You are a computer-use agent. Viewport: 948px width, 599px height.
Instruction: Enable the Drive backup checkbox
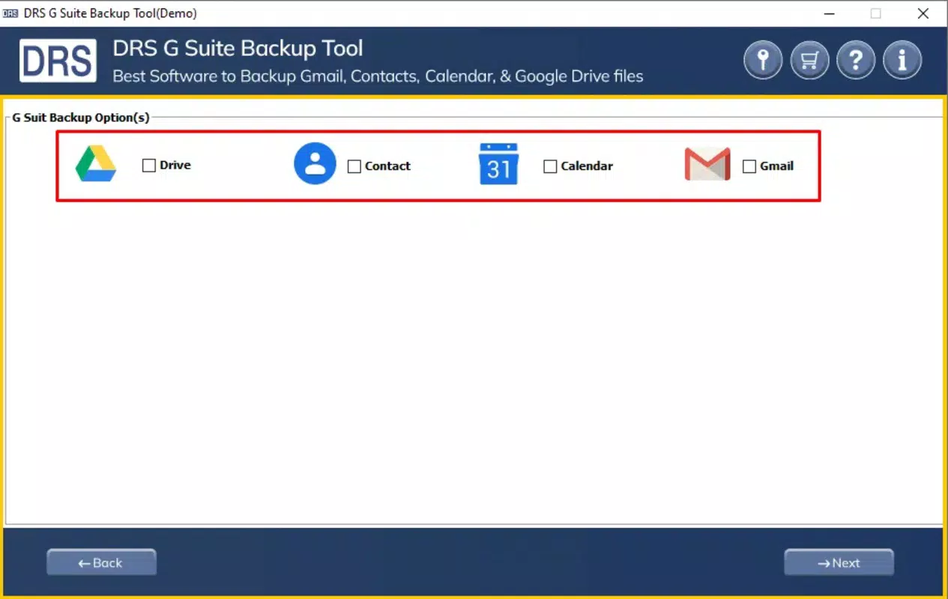pyautogui.click(x=149, y=165)
